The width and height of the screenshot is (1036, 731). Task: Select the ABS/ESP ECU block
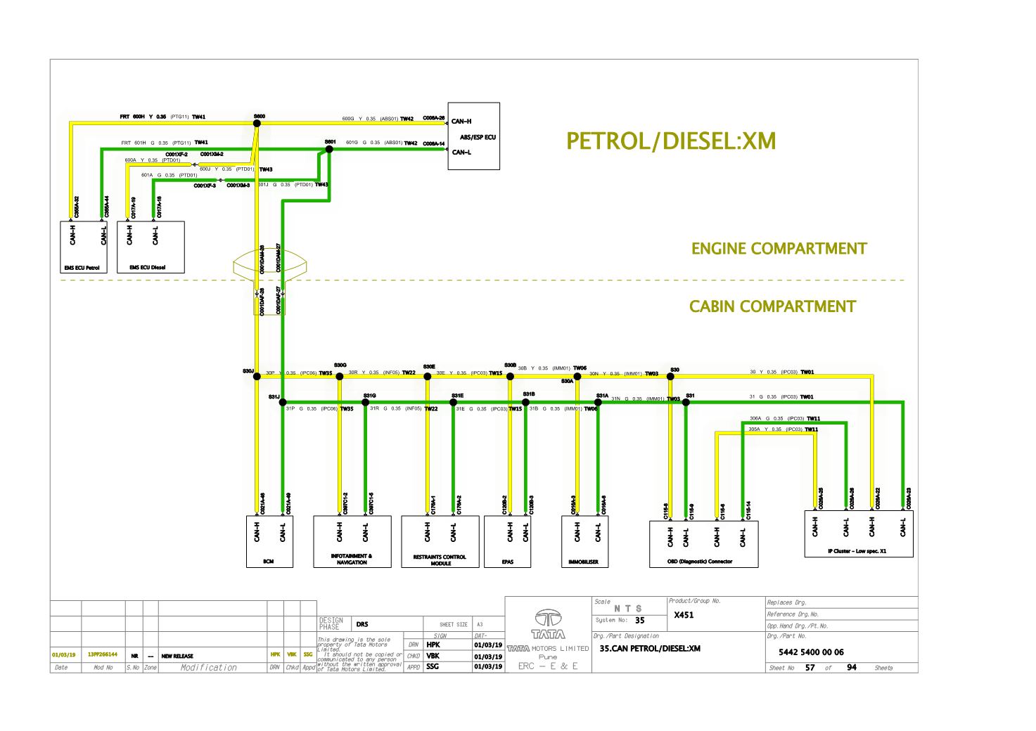click(x=474, y=136)
